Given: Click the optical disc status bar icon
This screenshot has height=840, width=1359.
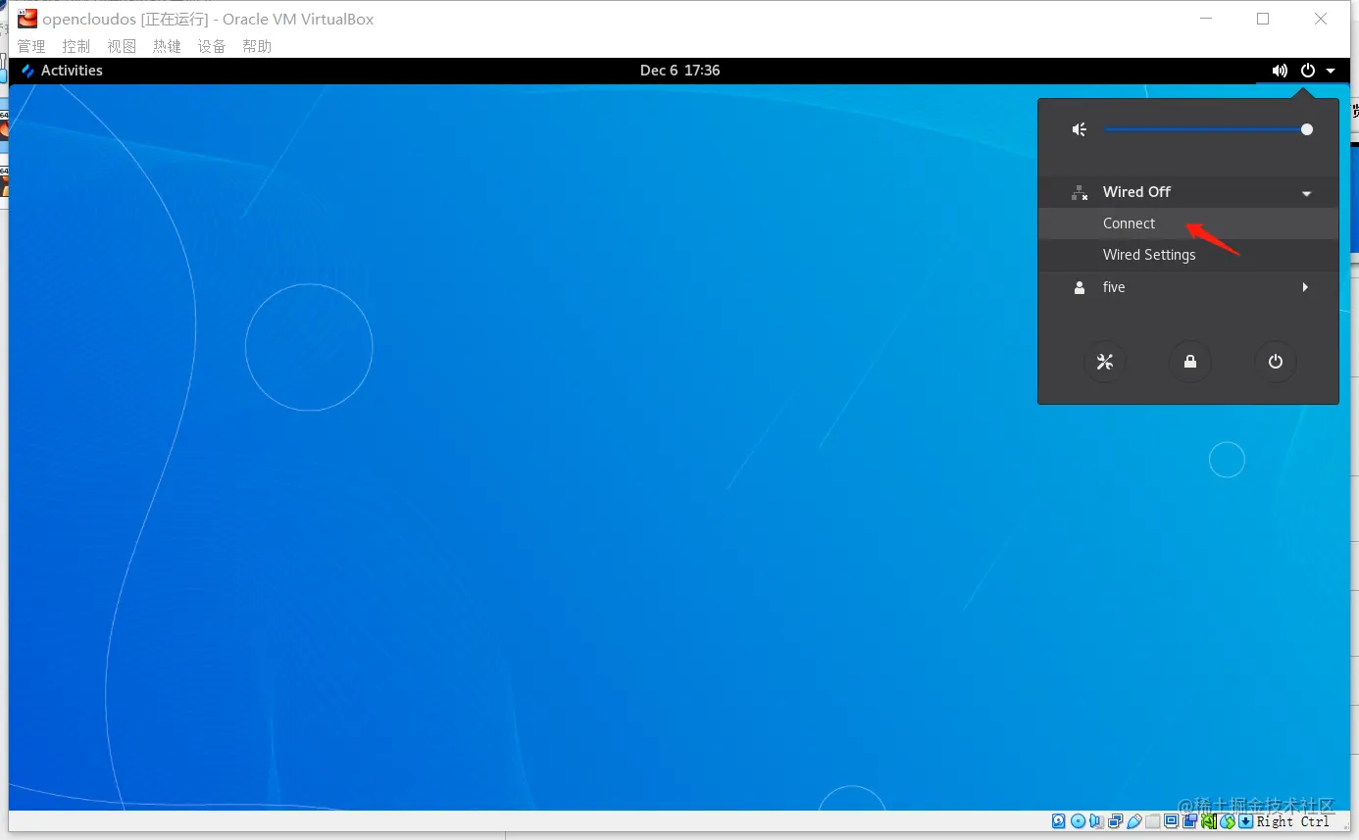Looking at the screenshot, I should point(1079,821).
